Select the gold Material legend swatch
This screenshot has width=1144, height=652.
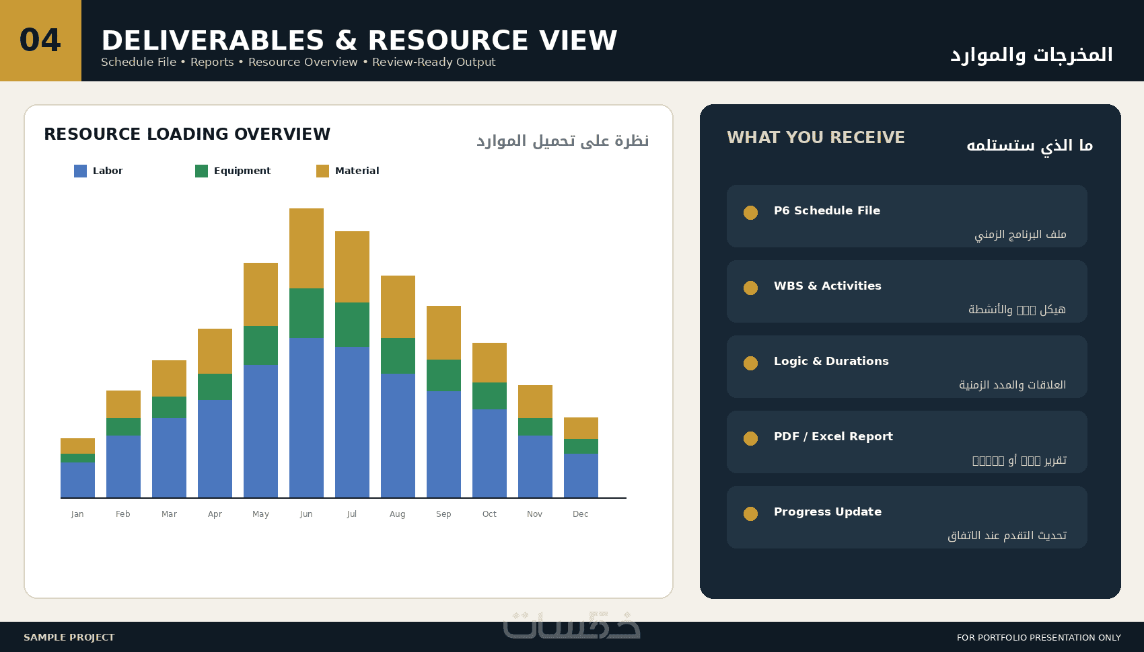coord(322,171)
